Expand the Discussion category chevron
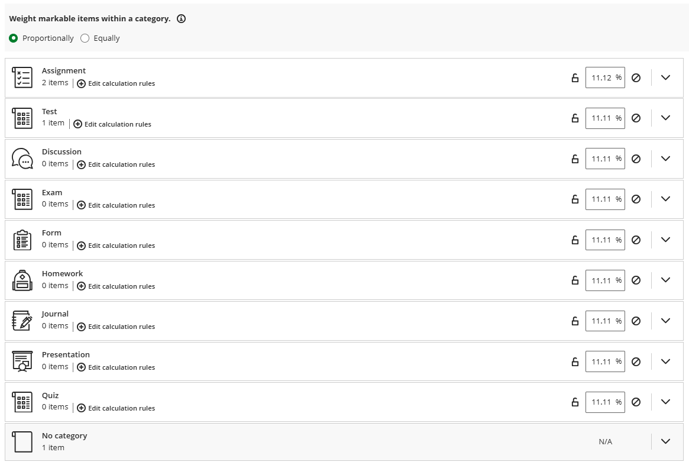The image size is (689, 465). [x=665, y=159]
